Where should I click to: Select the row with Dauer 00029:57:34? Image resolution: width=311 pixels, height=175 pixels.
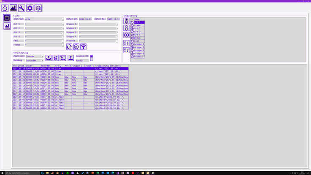coord(70,91)
